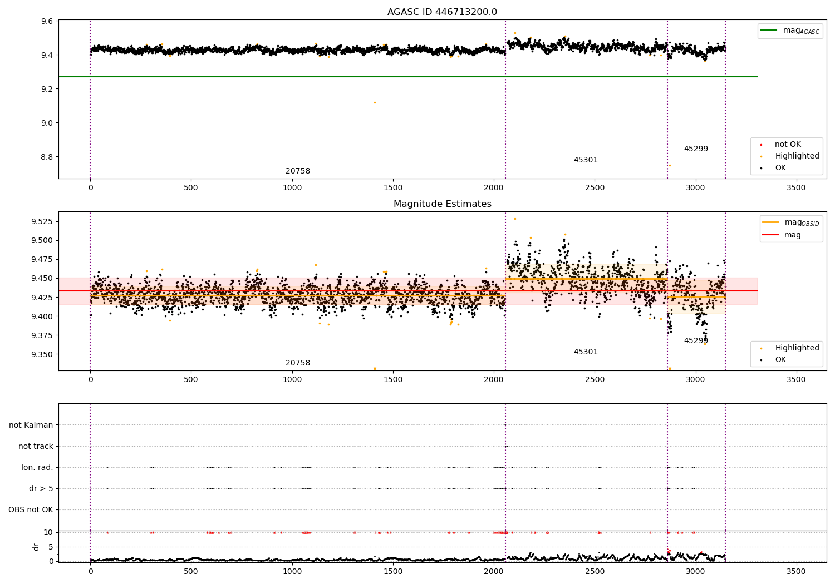Click the green mag AGASC legend line sample
835x584 pixels.
769,31
